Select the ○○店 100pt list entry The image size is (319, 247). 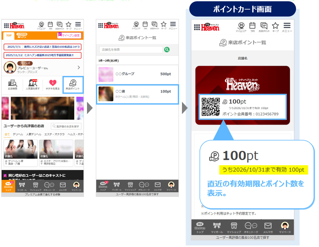pyautogui.click(x=137, y=94)
